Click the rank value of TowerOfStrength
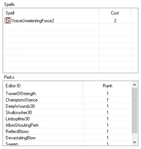The image size is (141, 149). point(108,94)
